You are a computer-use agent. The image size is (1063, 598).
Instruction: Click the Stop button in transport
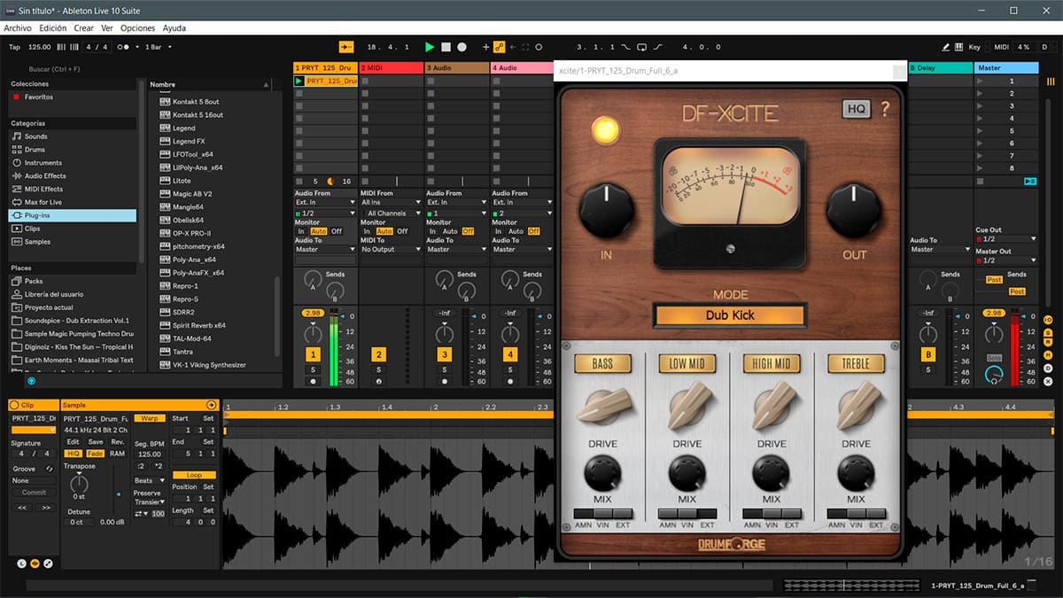click(446, 47)
